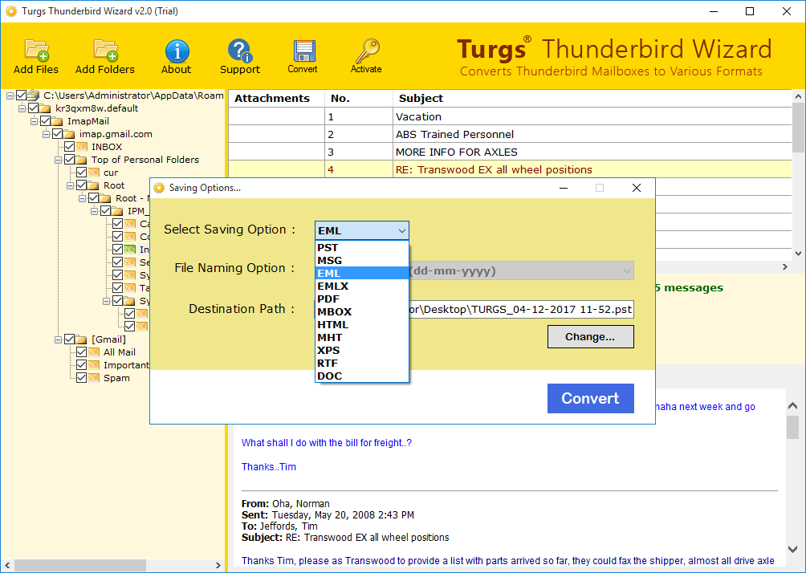Viewport: 806px width, 573px height.
Task: Uncheck the Spam checkbox
Action: 81,378
